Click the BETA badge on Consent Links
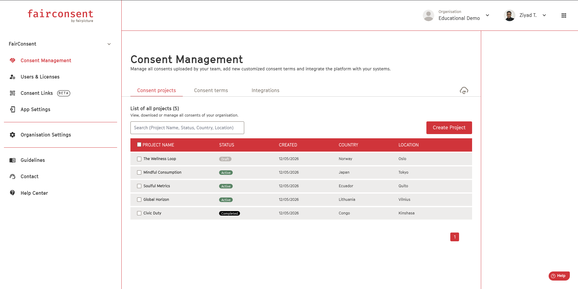Screen dimensions: 578x289 (64, 93)
